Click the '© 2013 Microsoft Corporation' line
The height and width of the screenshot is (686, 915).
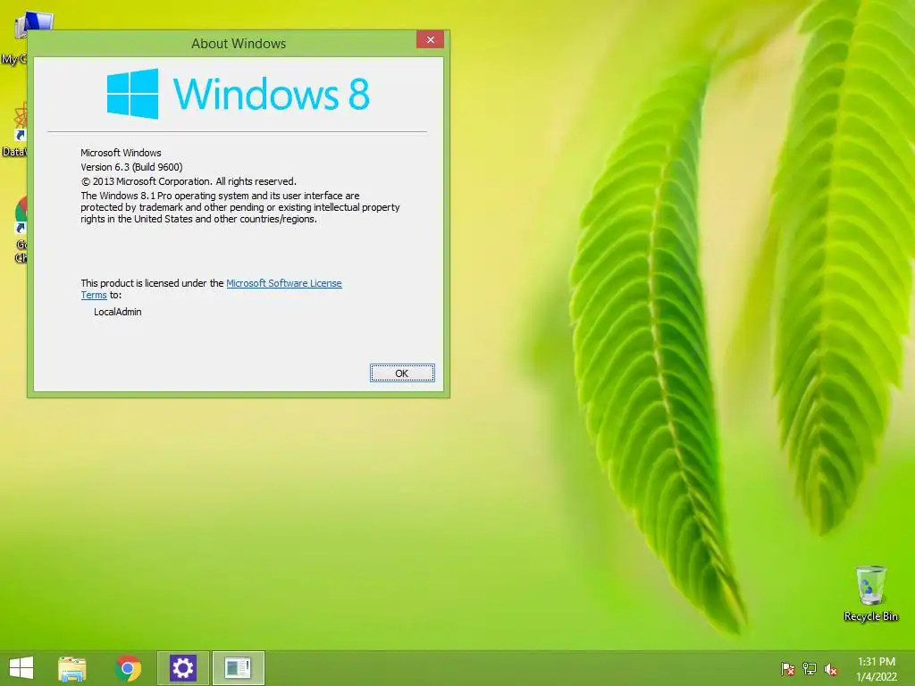tap(189, 181)
